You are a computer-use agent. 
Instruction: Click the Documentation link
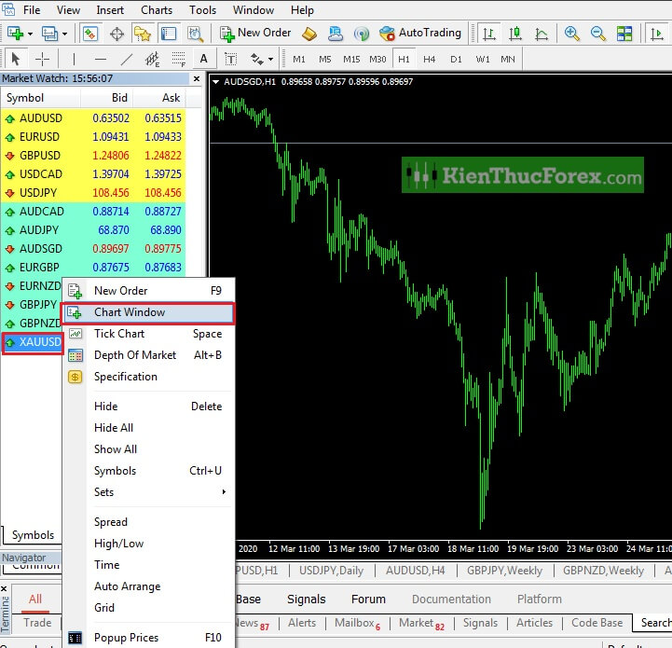[x=451, y=600]
